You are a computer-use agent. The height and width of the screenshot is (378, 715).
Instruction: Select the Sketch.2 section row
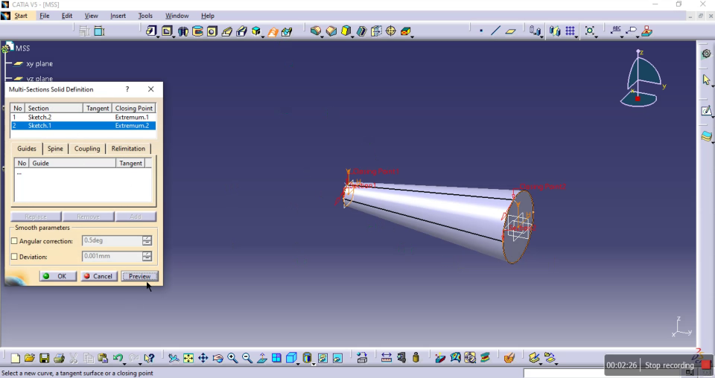coord(83,117)
